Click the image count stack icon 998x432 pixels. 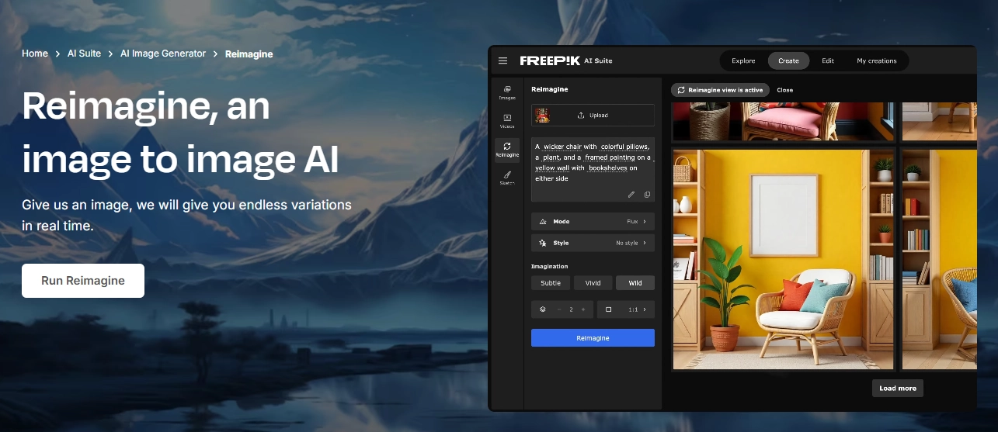pos(542,309)
